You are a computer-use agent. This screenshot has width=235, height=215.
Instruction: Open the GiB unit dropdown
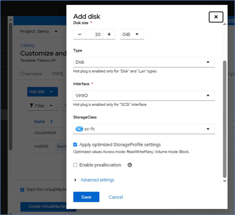pyautogui.click(x=132, y=34)
